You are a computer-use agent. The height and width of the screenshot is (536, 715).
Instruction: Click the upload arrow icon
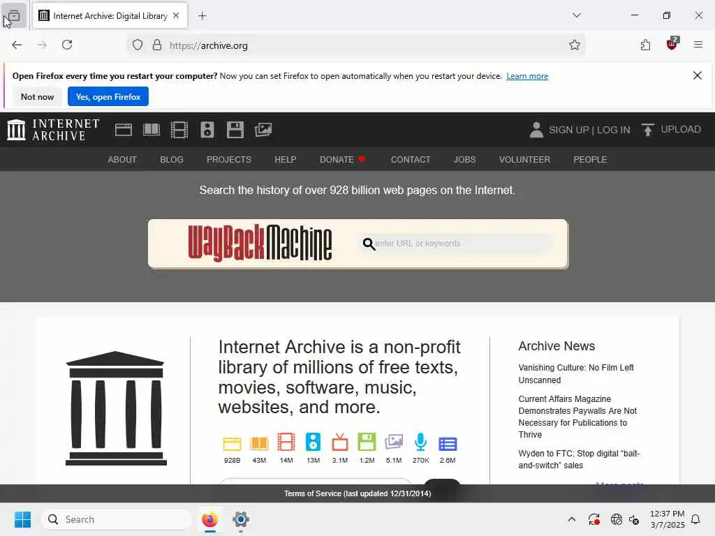coord(647,130)
